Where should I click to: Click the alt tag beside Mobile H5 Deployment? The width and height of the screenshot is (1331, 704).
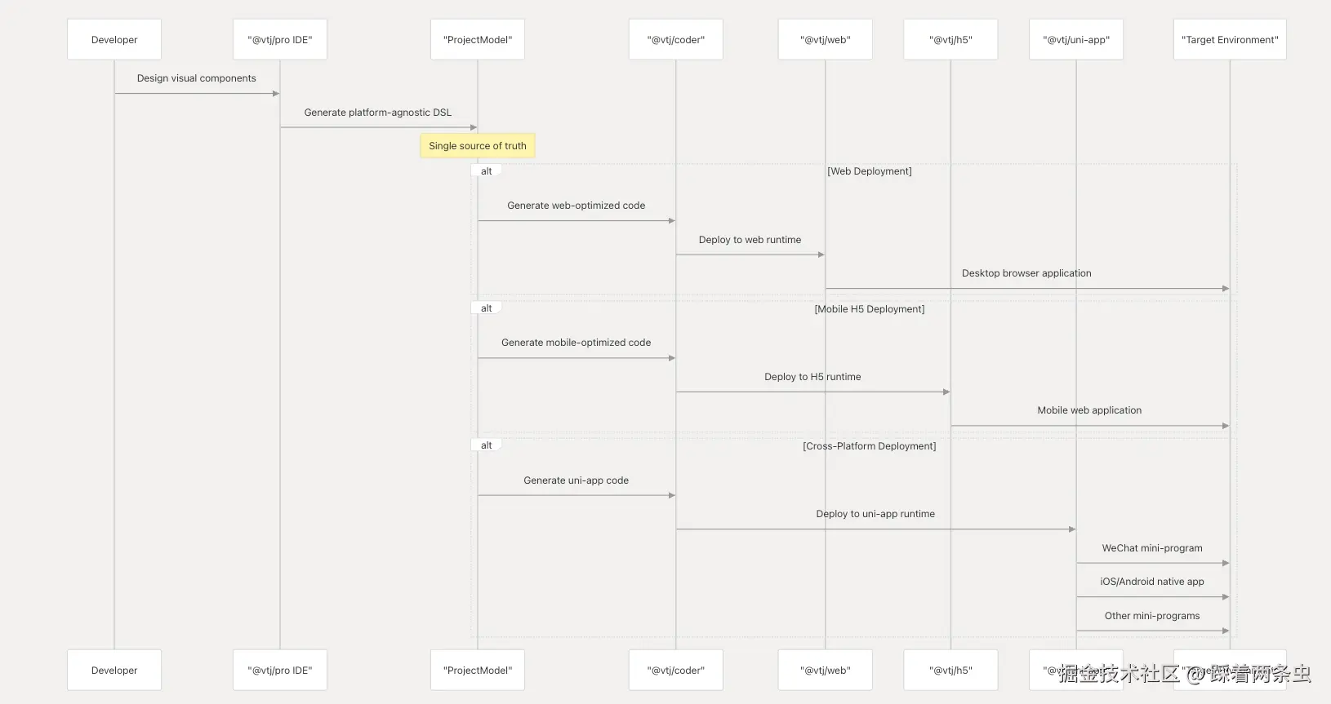click(x=487, y=308)
